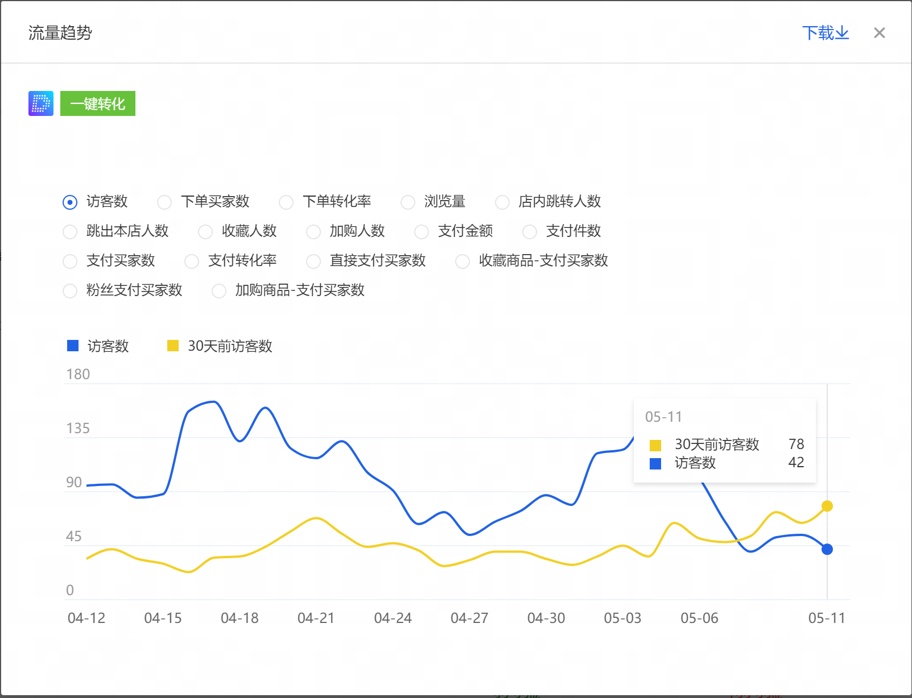Select the 粉丝支付买家数 radio option
Screen dimensions: 912x698
tap(70, 290)
